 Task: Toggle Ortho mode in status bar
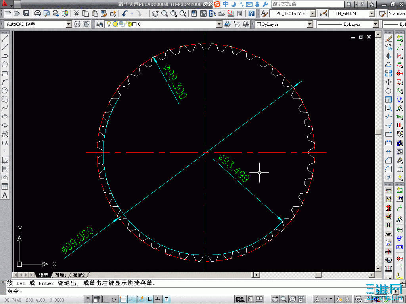pos(105,299)
